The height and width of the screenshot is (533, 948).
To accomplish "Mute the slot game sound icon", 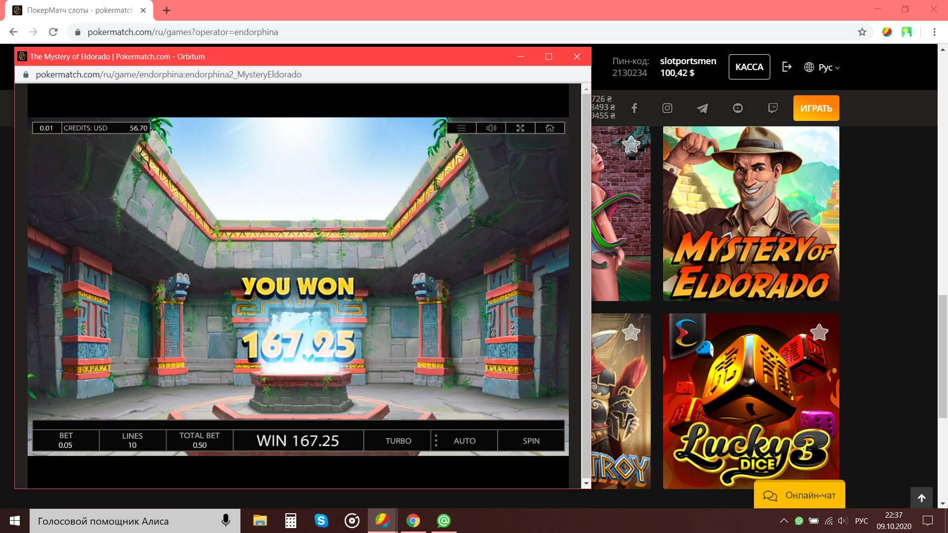I will (491, 128).
